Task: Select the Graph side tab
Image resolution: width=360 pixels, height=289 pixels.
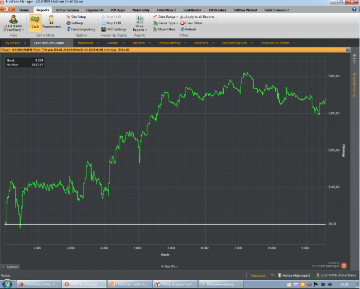Action: click(354, 59)
